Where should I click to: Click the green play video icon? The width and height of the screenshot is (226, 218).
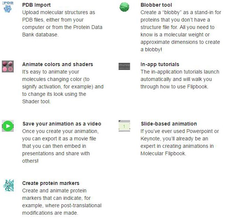pyautogui.click(x=8, y=126)
